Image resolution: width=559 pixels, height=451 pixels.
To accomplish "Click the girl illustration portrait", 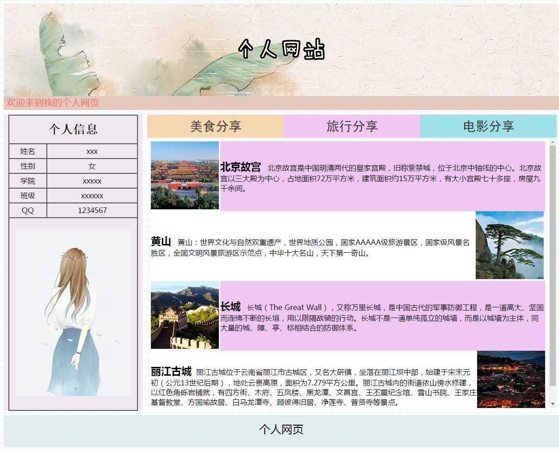I will pos(73,313).
